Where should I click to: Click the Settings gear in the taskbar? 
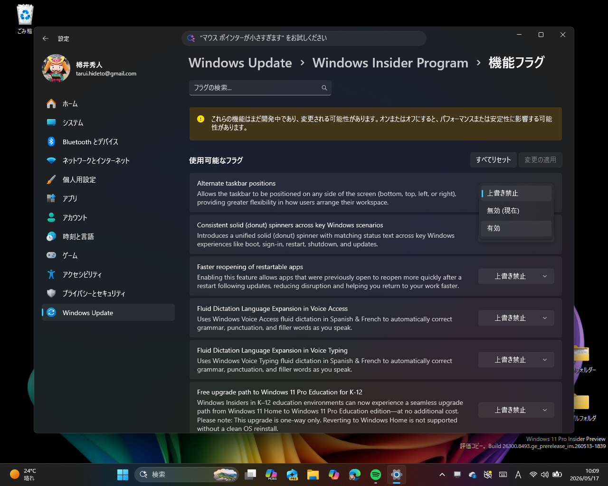point(397,475)
